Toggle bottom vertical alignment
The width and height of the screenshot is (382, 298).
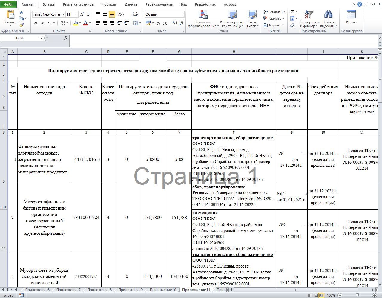(112, 14)
